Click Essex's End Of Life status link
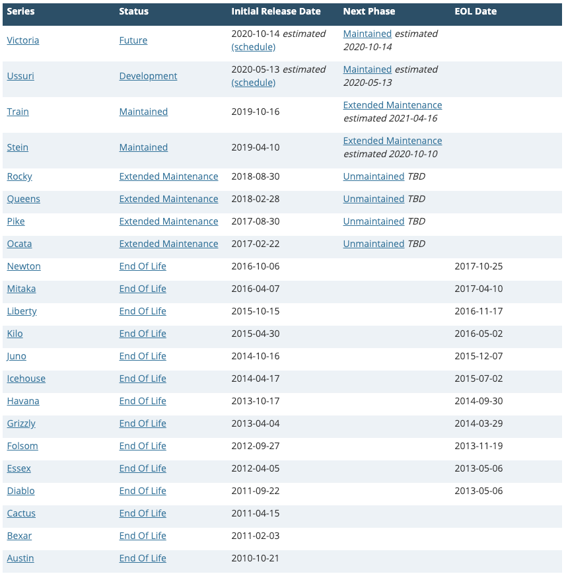 click(x=143, y=468)
